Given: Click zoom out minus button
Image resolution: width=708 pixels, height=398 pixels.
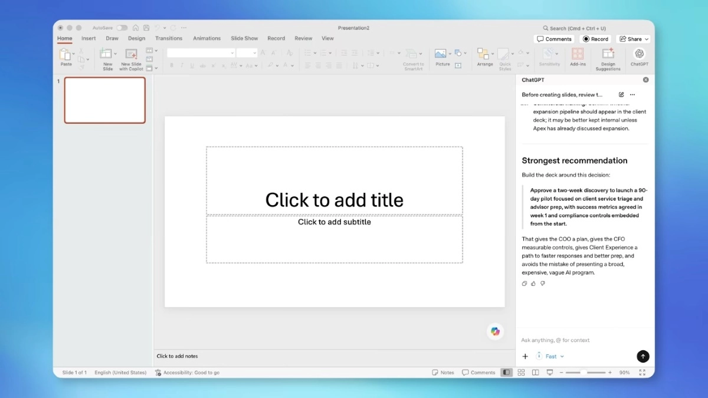Looking at the screenshot, I should [x=562, y=373].
